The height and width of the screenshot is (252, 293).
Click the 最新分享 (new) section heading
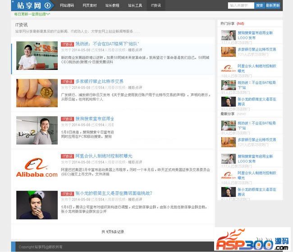pyautogui.click(x=233, y=114)
